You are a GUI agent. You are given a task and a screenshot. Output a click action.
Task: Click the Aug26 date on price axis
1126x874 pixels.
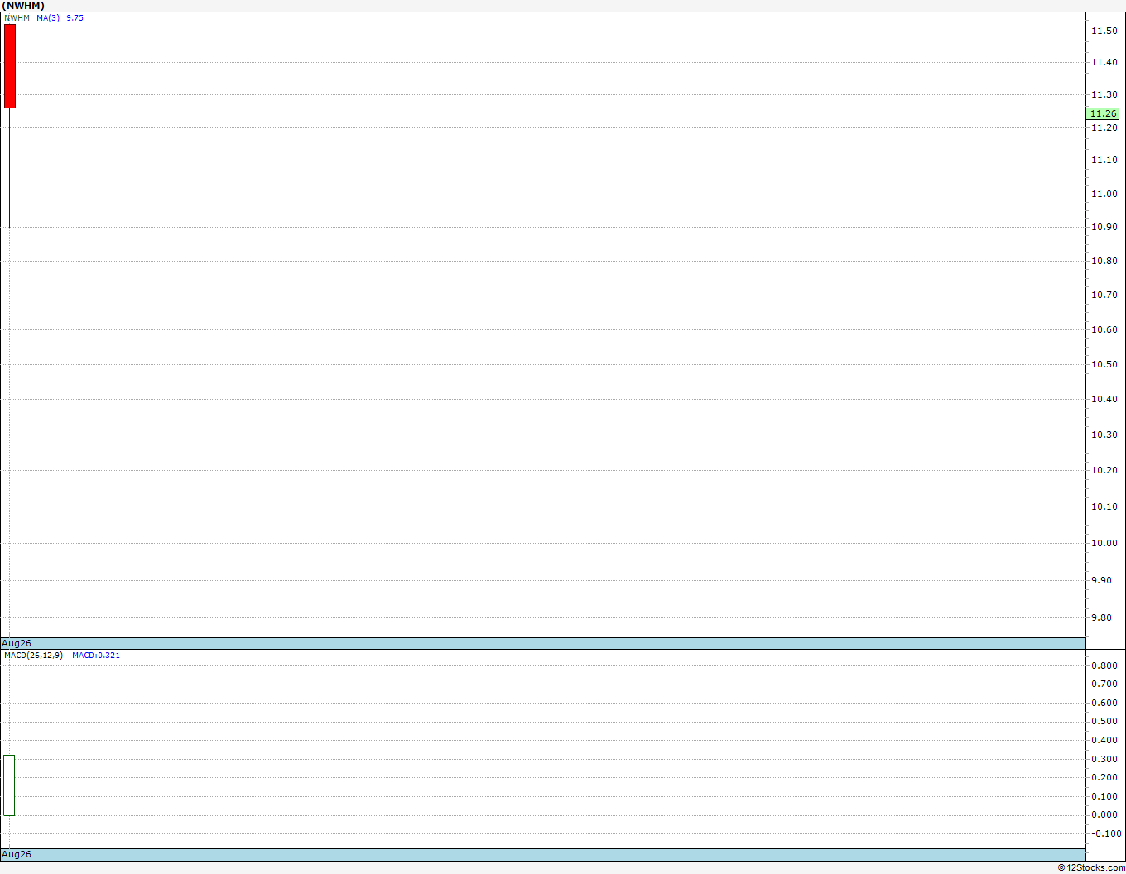17,643
